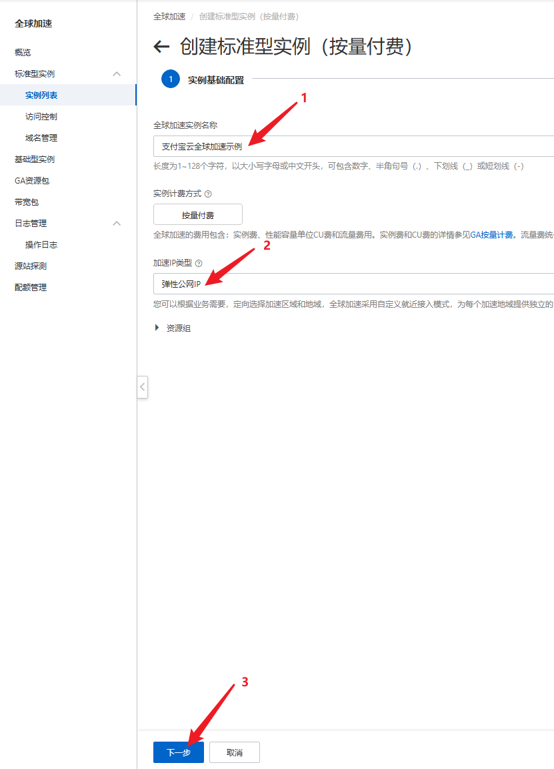
Task: Open 概览 in the sidebar
Action: [23, 53]
